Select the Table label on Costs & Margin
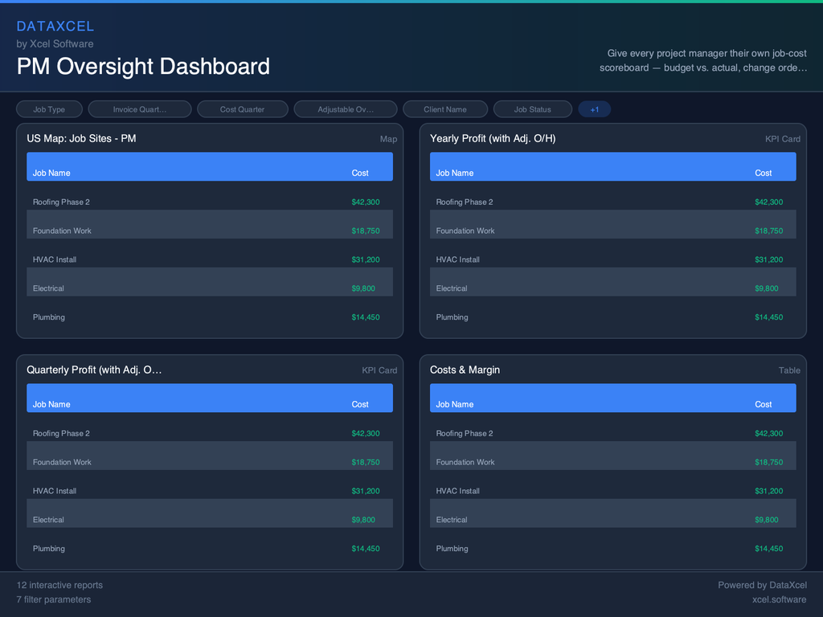 pyautogui.click(x=789, y=370)
